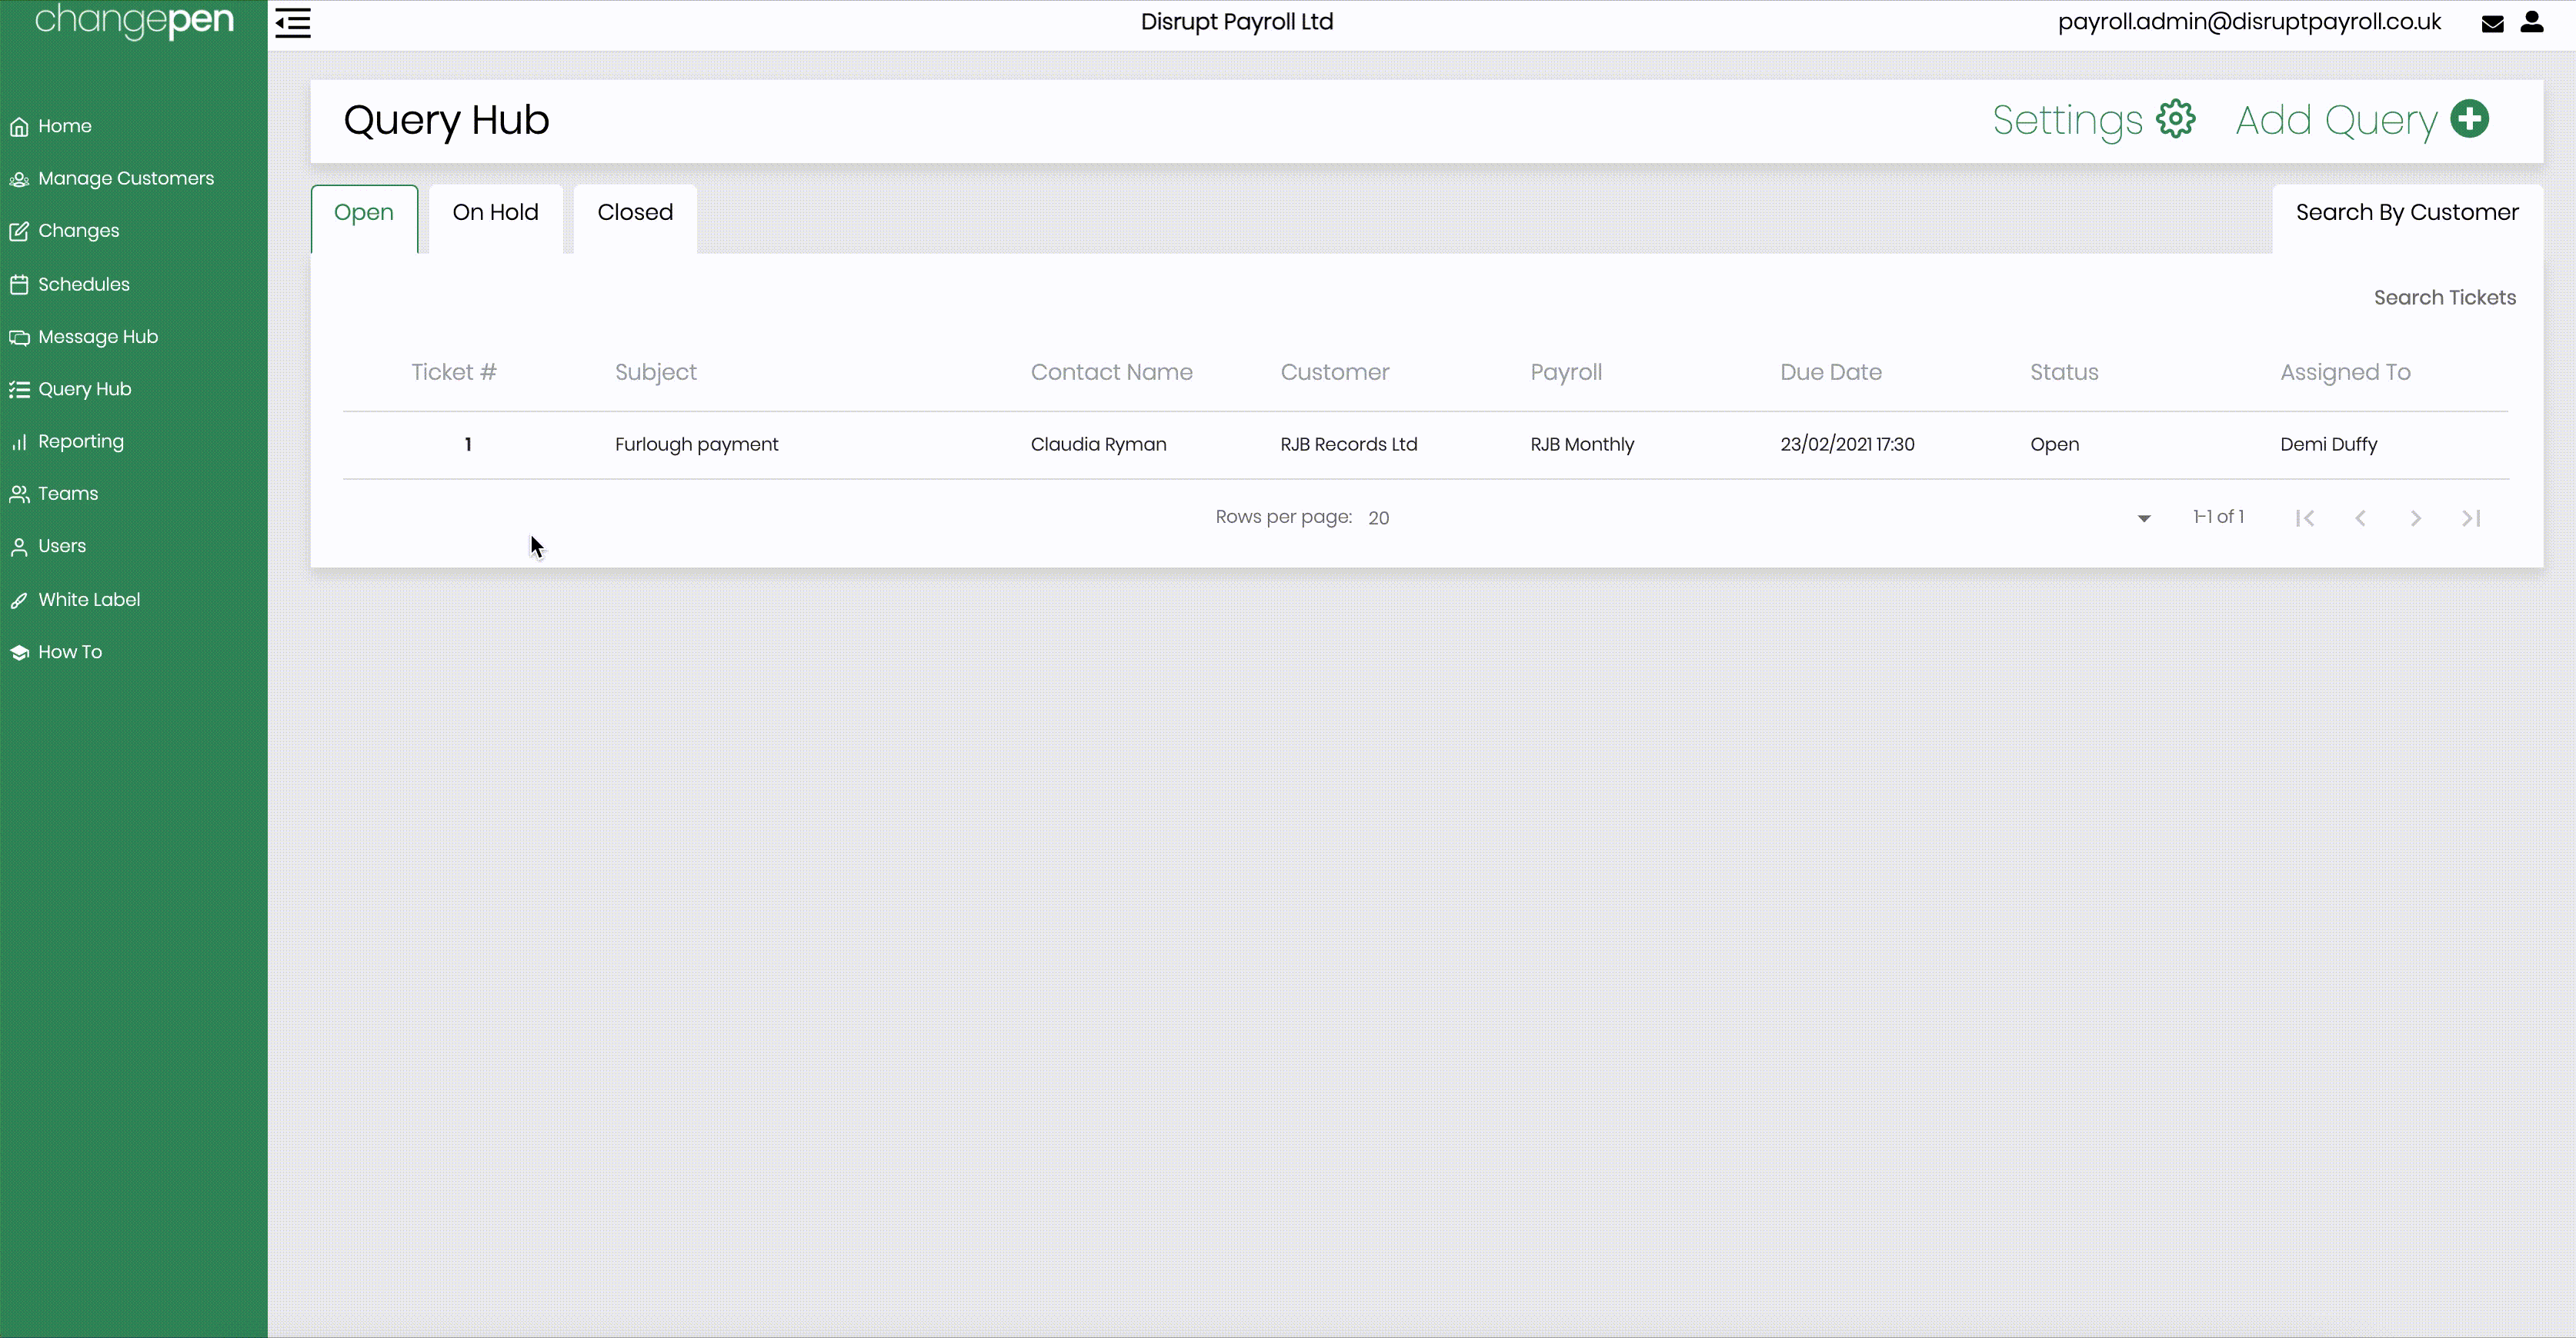Open Home from the sidebar
Screen dimensions: 2576x1338
[64, 126]
